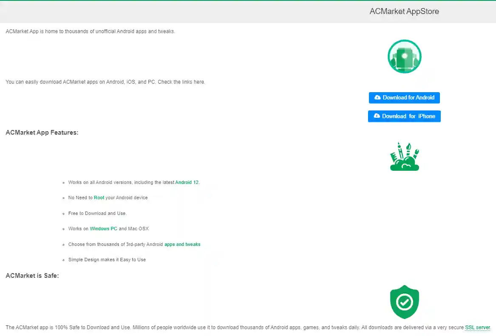Viewport: 496px width, 336px height.
Task: Click the Download for Android button
Action: tap(404, 98)
